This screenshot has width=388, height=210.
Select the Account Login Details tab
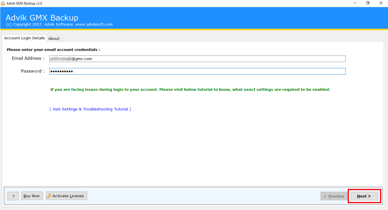coord(24,38)
